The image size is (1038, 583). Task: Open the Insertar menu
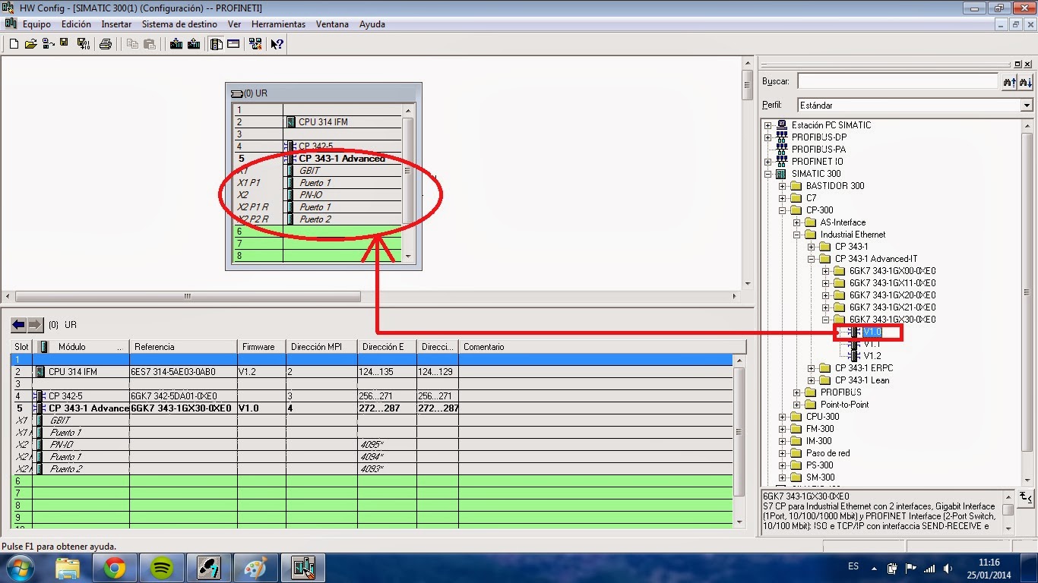pos(116,24)
